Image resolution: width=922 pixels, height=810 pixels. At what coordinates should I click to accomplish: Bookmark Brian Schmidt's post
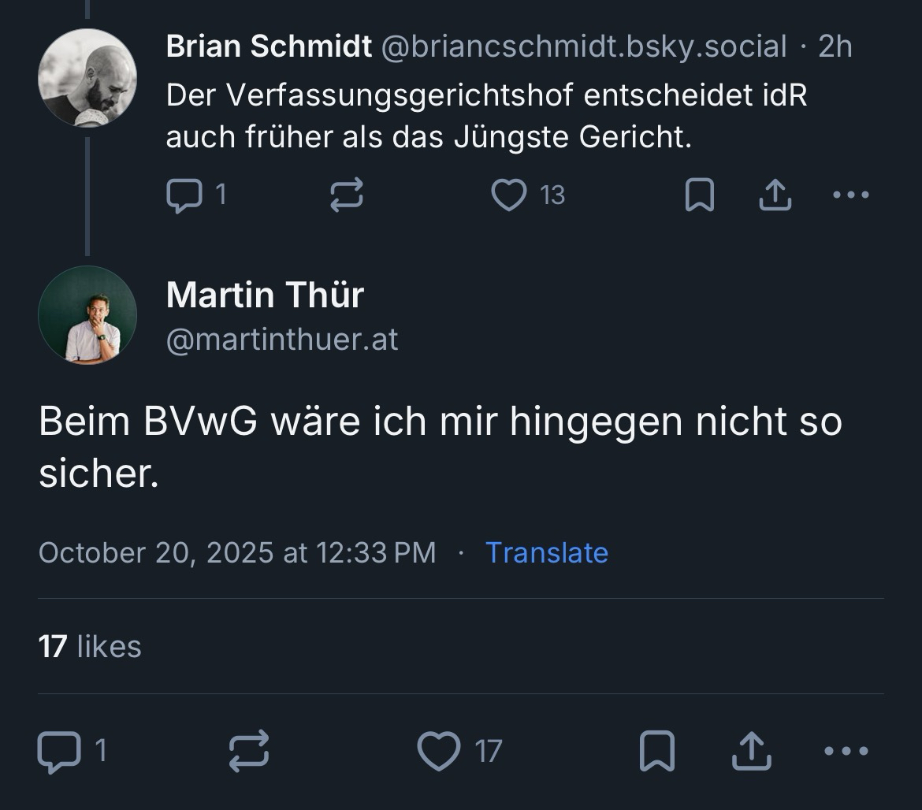(x=699, y=195)
